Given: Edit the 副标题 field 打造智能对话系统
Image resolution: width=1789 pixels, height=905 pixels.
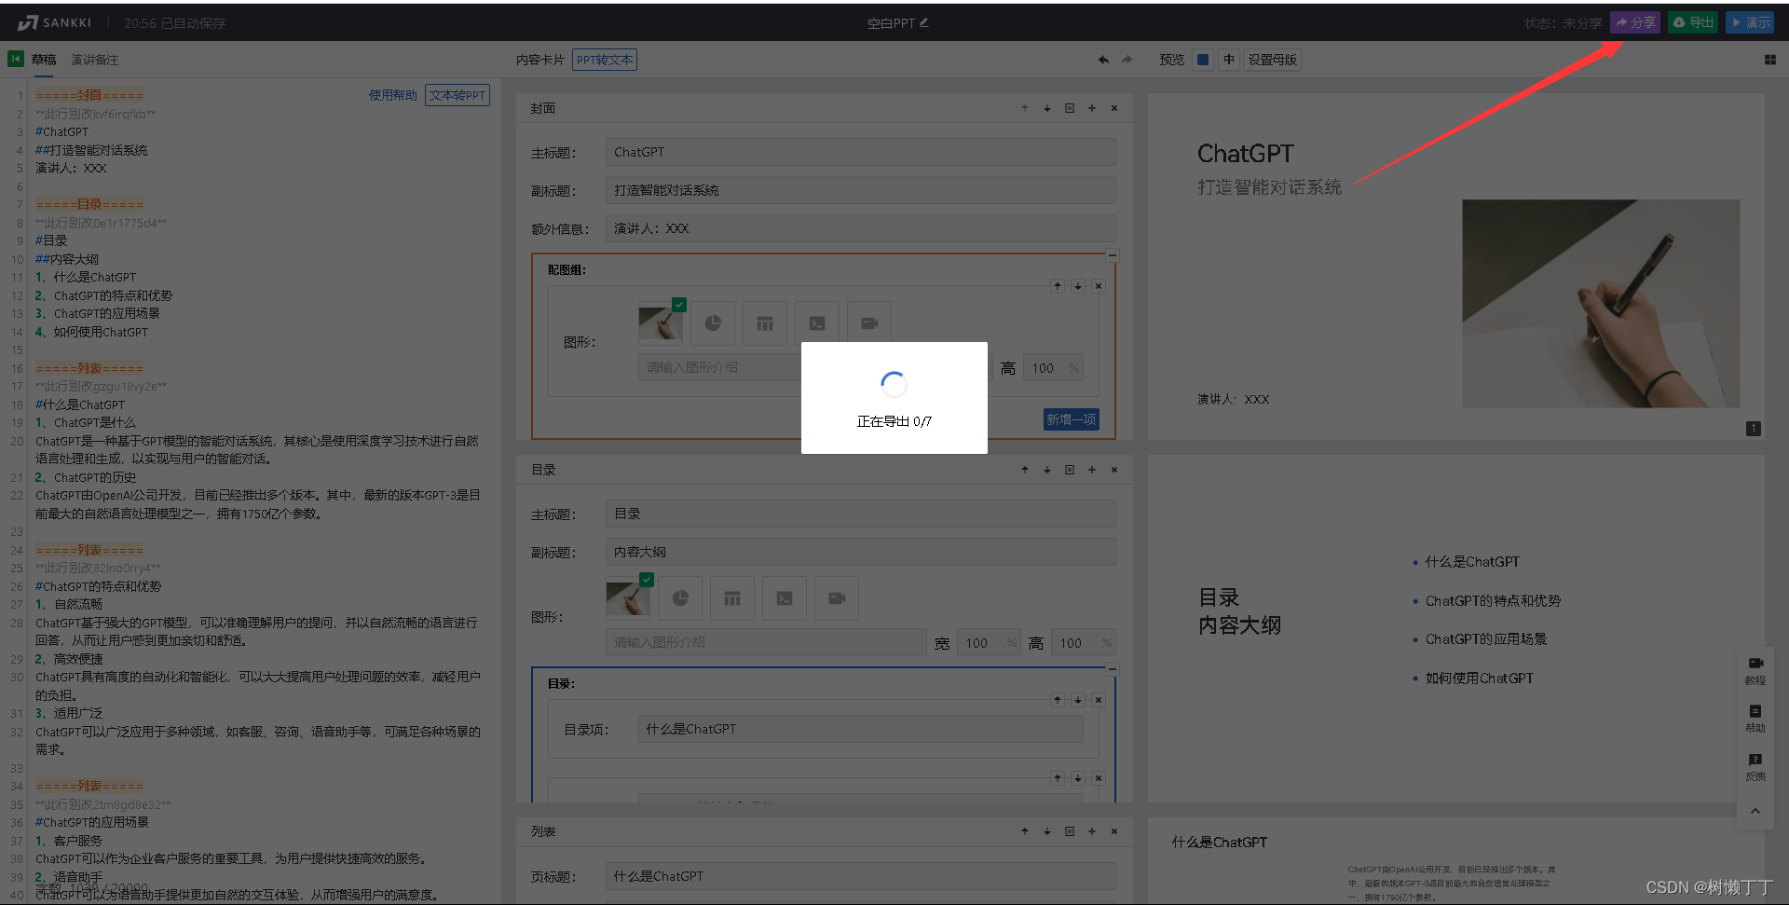Looking at the screenshot, I should [x=860, y=190].
